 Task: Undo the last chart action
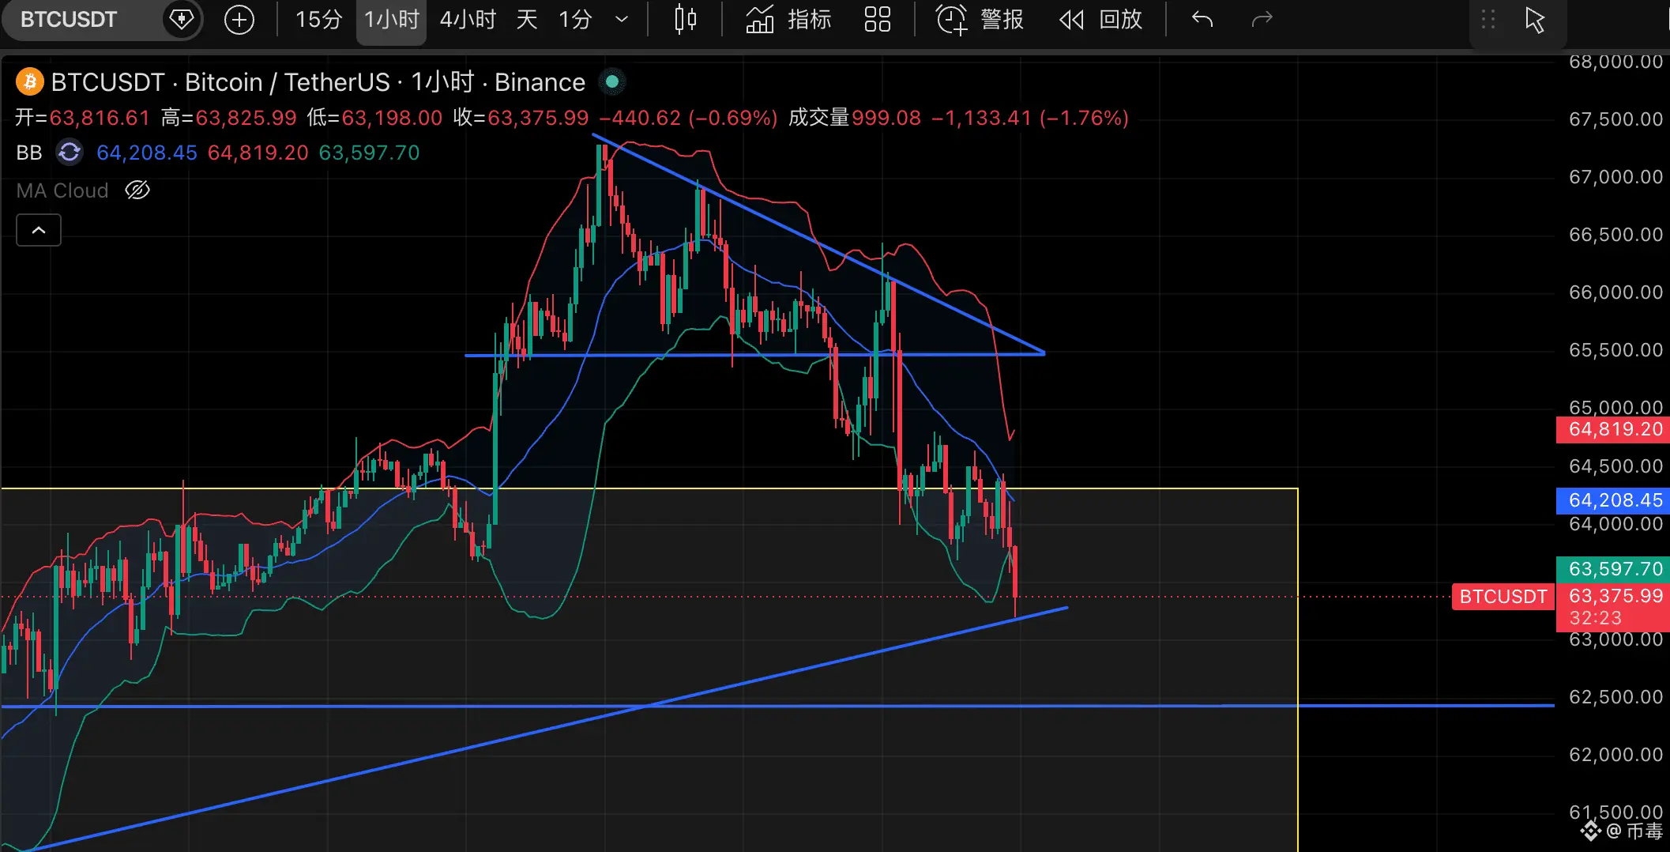pyautogui.click(x=1202, y=19)
